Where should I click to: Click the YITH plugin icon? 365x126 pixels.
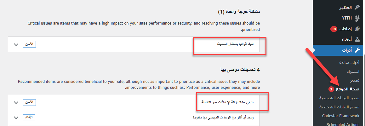(357, 18)
